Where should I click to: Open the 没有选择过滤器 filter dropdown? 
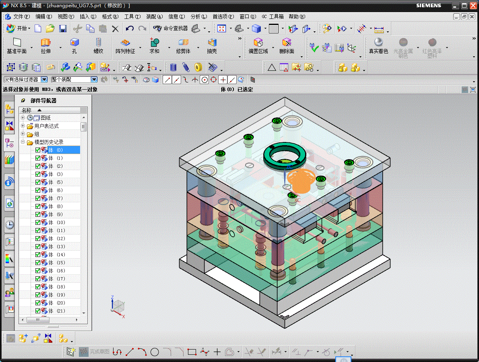44,80
